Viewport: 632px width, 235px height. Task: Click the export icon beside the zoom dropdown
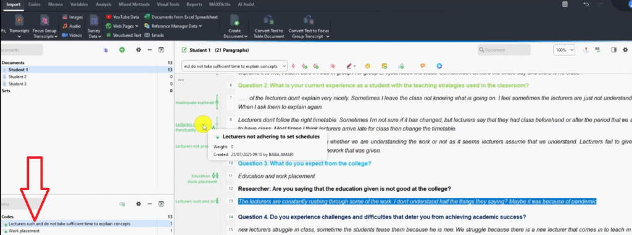pos(586,50)
